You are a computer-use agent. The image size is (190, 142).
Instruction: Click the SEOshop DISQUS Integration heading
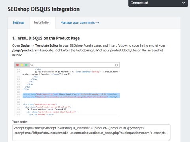pyautogui.click(x=44, y=9)
